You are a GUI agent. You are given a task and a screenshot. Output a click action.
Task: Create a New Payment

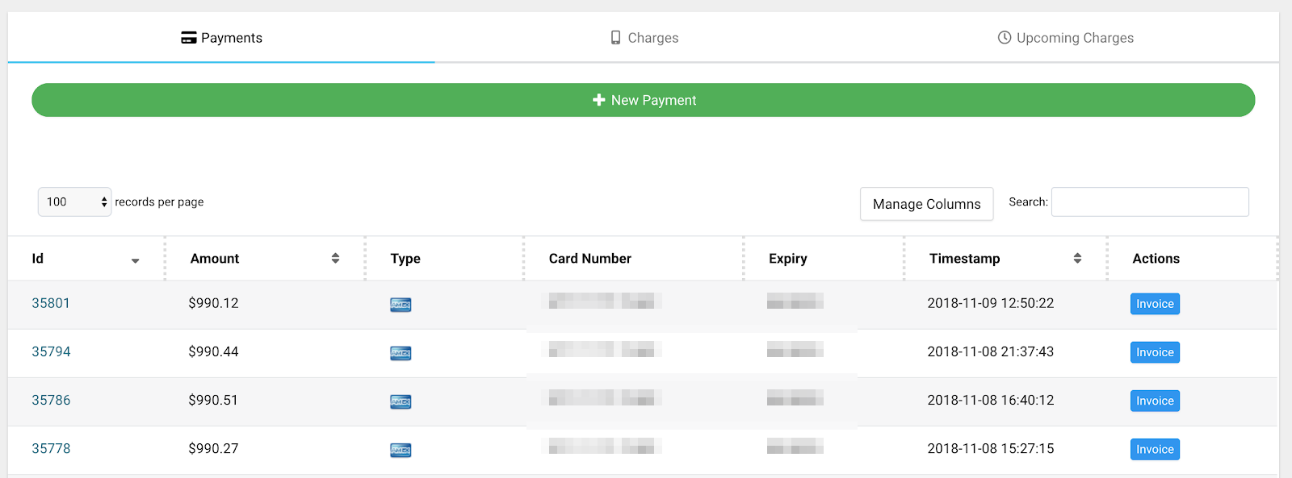click(x=643, y=100)
